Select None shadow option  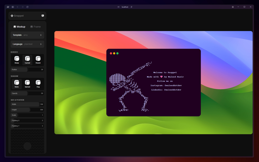(17, 84)
